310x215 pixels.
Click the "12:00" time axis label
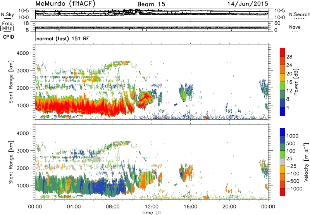[152, 207]
